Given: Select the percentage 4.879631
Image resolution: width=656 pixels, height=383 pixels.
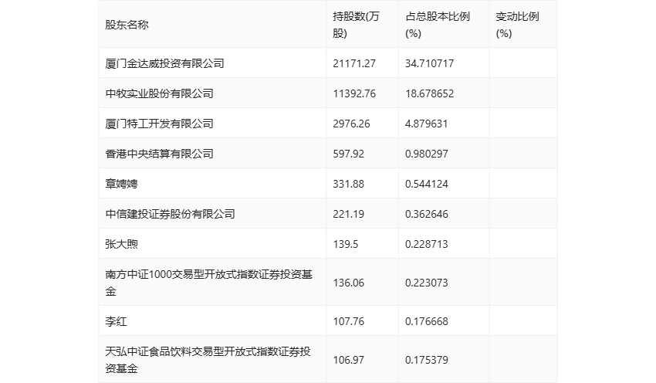Looking at the screenshot, I should [x=426, y=124].
